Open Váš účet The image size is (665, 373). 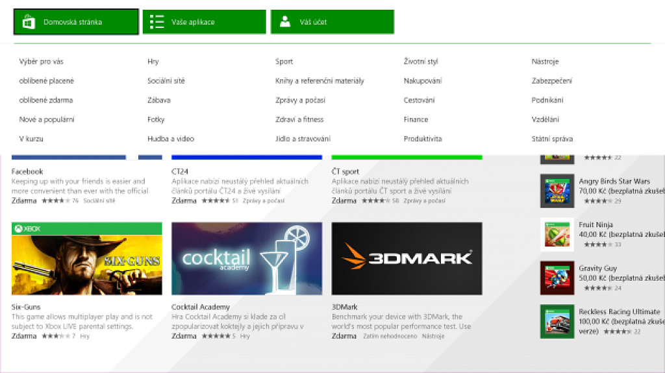(x=332, y=21)
